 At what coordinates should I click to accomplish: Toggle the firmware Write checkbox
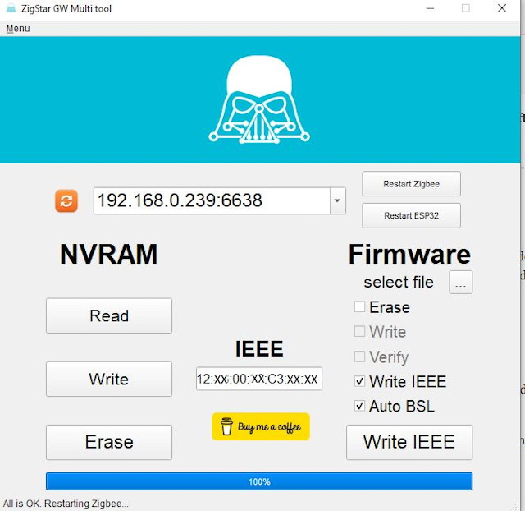point(359,332)
